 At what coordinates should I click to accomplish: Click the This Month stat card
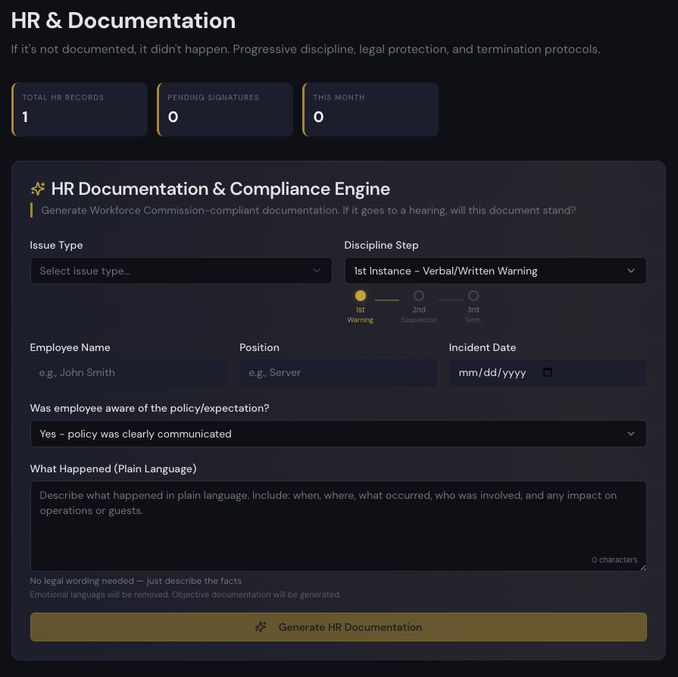pos(370,109)
